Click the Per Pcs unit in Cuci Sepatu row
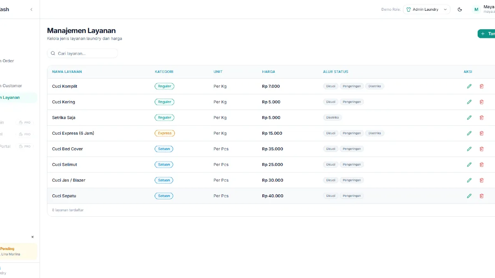495x278 pixels. tap(221, 196)
